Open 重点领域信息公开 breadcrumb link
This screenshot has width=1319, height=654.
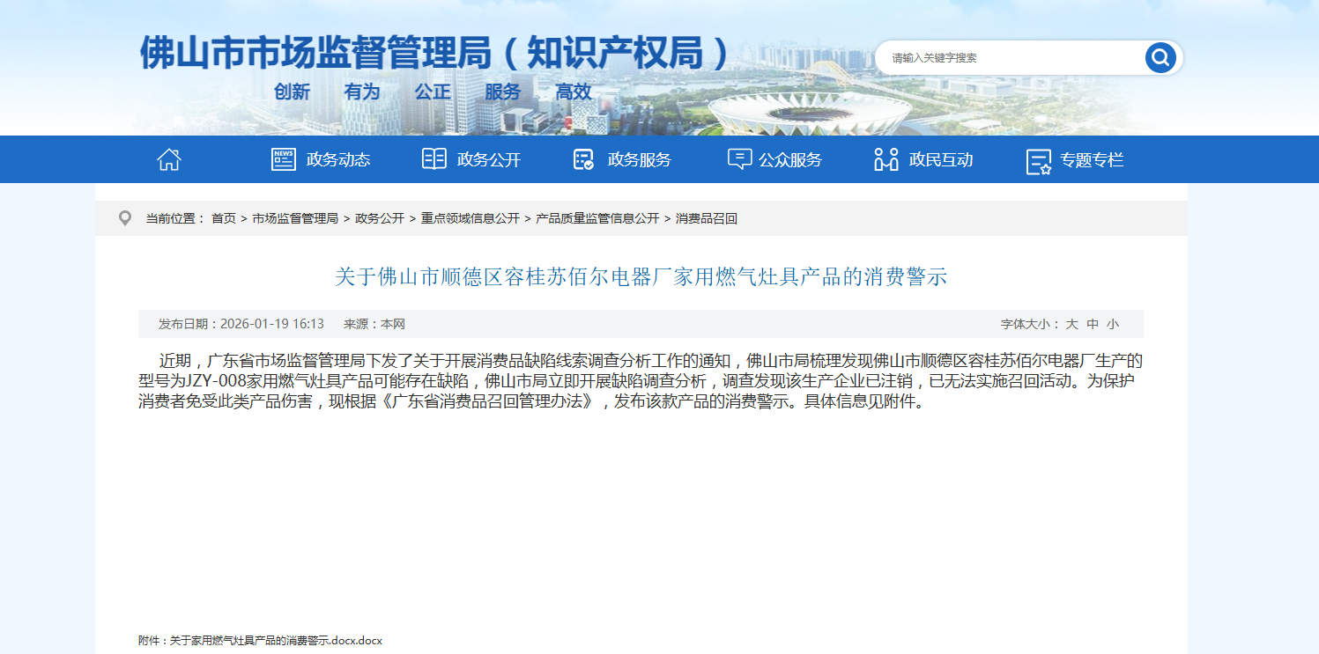click(470, 218)
